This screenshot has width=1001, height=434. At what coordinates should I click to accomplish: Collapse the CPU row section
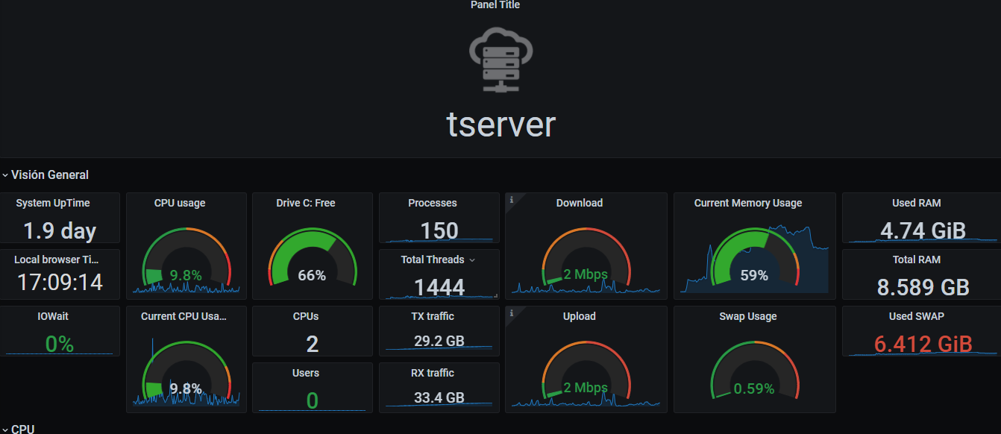coord(18,429)
